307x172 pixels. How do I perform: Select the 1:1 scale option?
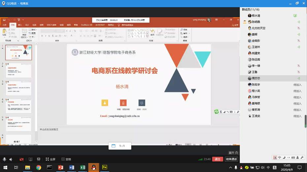120,146
